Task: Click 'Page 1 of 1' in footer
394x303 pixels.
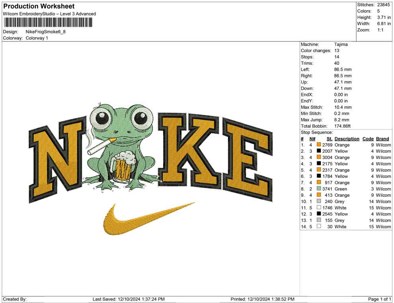Action: pos(379,299)
